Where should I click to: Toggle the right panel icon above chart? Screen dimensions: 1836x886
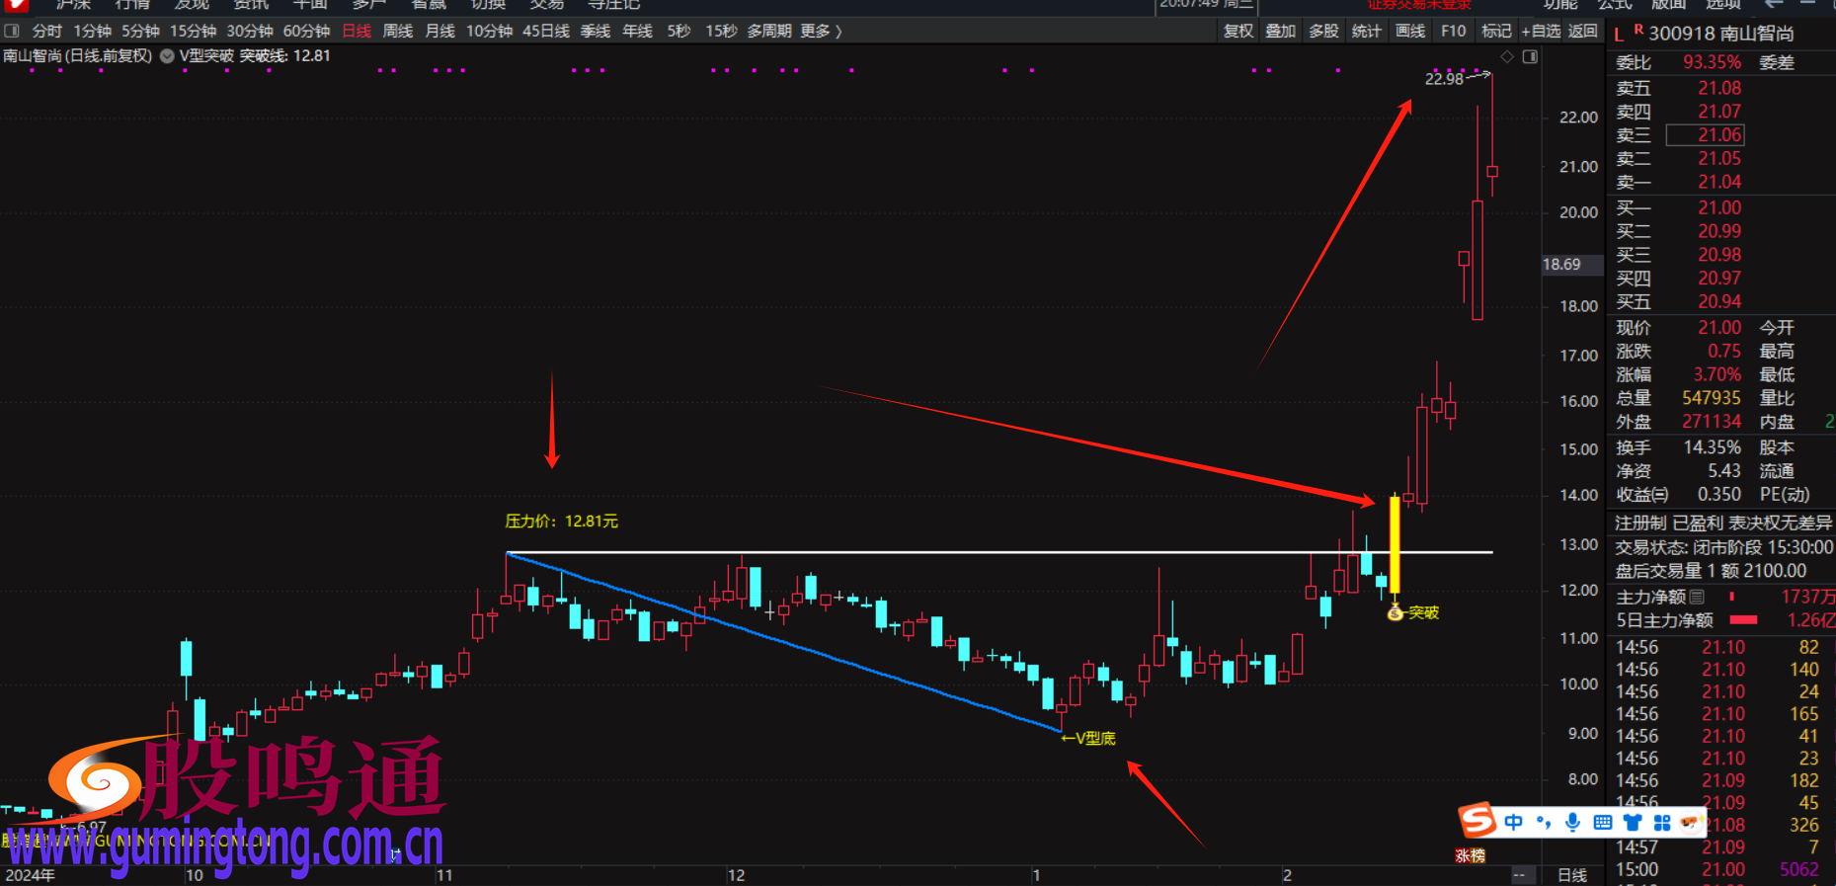(1530, 57)
